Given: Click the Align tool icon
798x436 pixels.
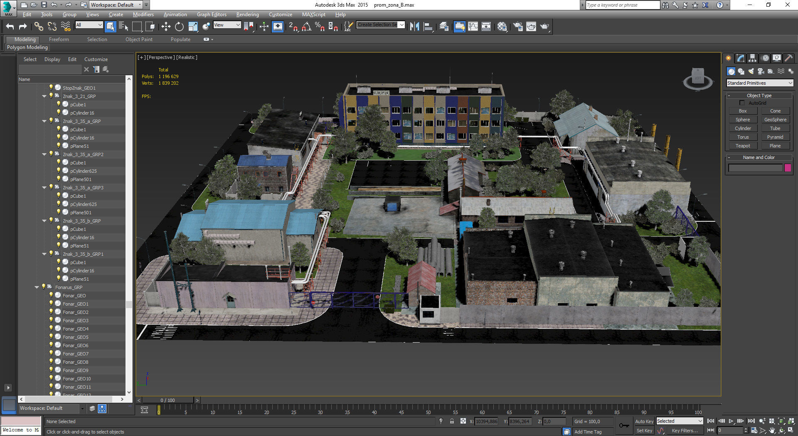Looking at the screenshot, I should click(x=428, y=27).
